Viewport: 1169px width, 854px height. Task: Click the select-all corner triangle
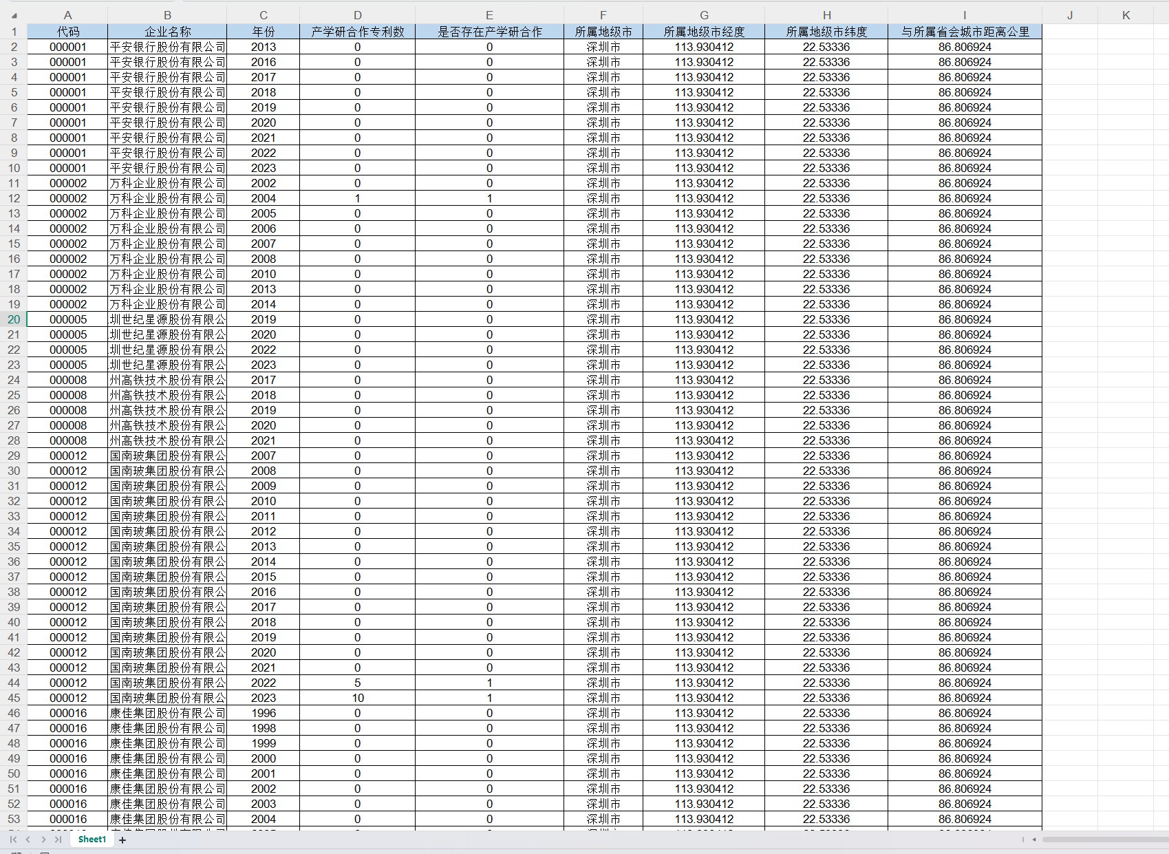click(x=14, y=15)
